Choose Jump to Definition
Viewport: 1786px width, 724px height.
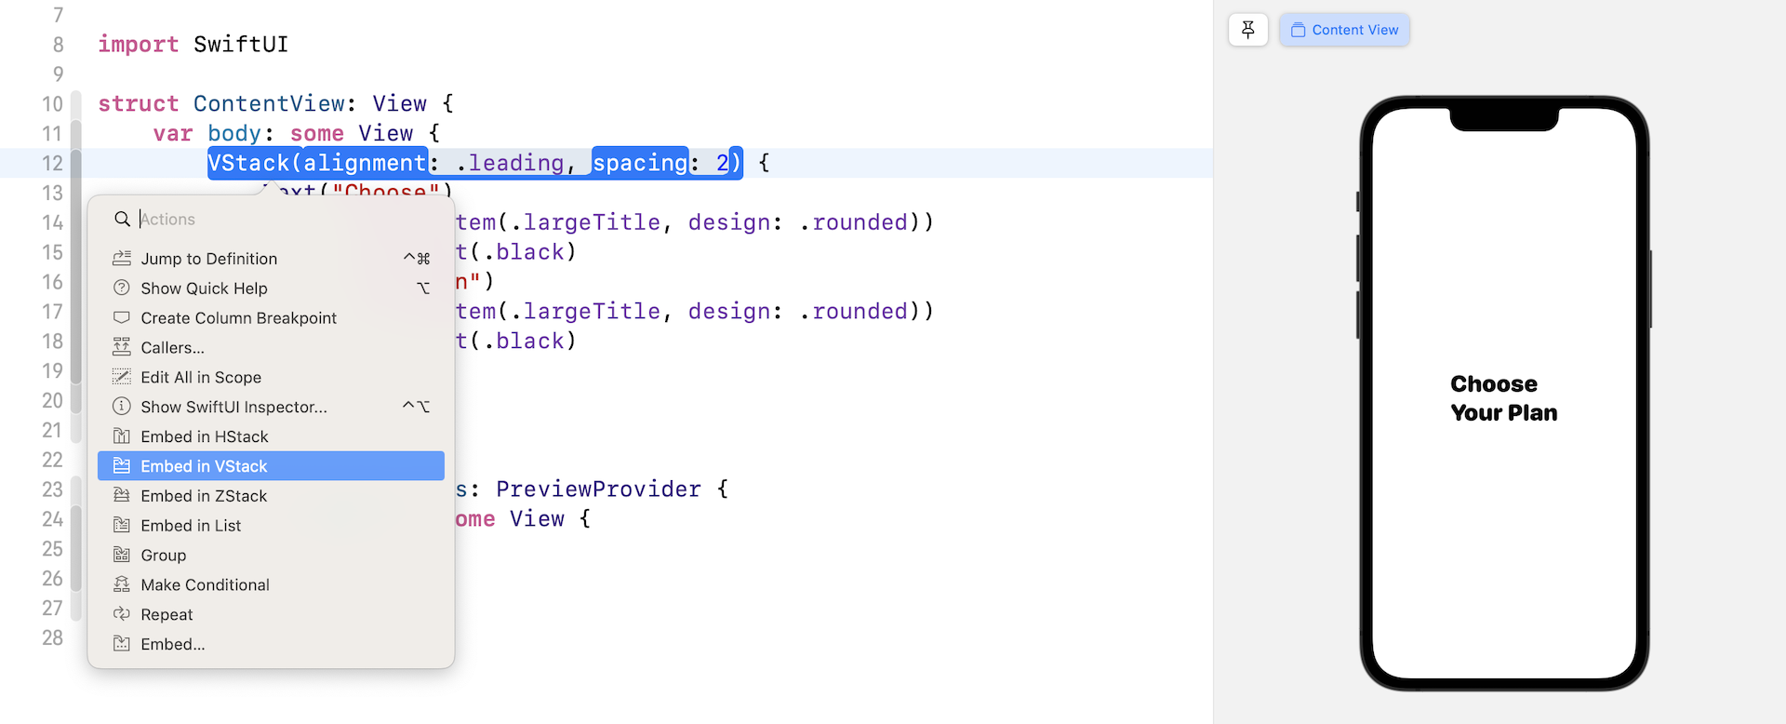[271, 259]
